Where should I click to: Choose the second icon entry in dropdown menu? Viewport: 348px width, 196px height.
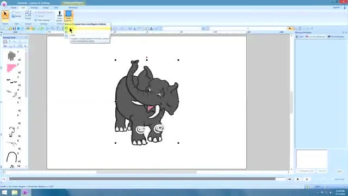66,32
